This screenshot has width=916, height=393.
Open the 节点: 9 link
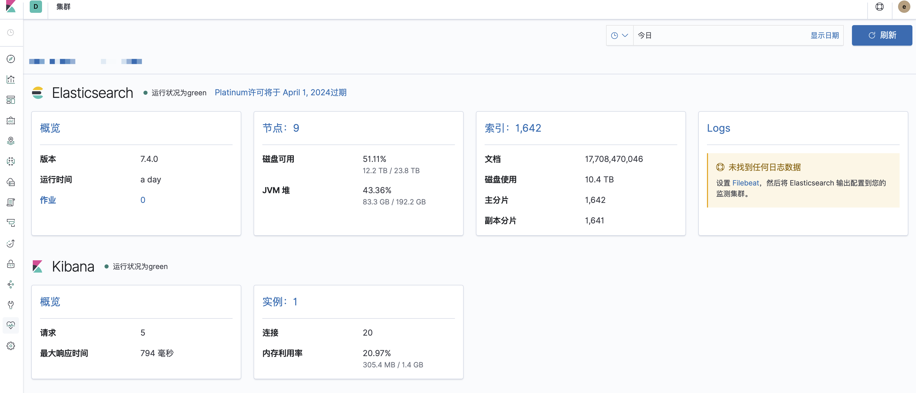pyautogui.click(x=280, y=128)
